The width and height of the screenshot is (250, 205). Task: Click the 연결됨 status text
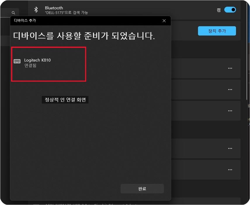pos(30,65)
